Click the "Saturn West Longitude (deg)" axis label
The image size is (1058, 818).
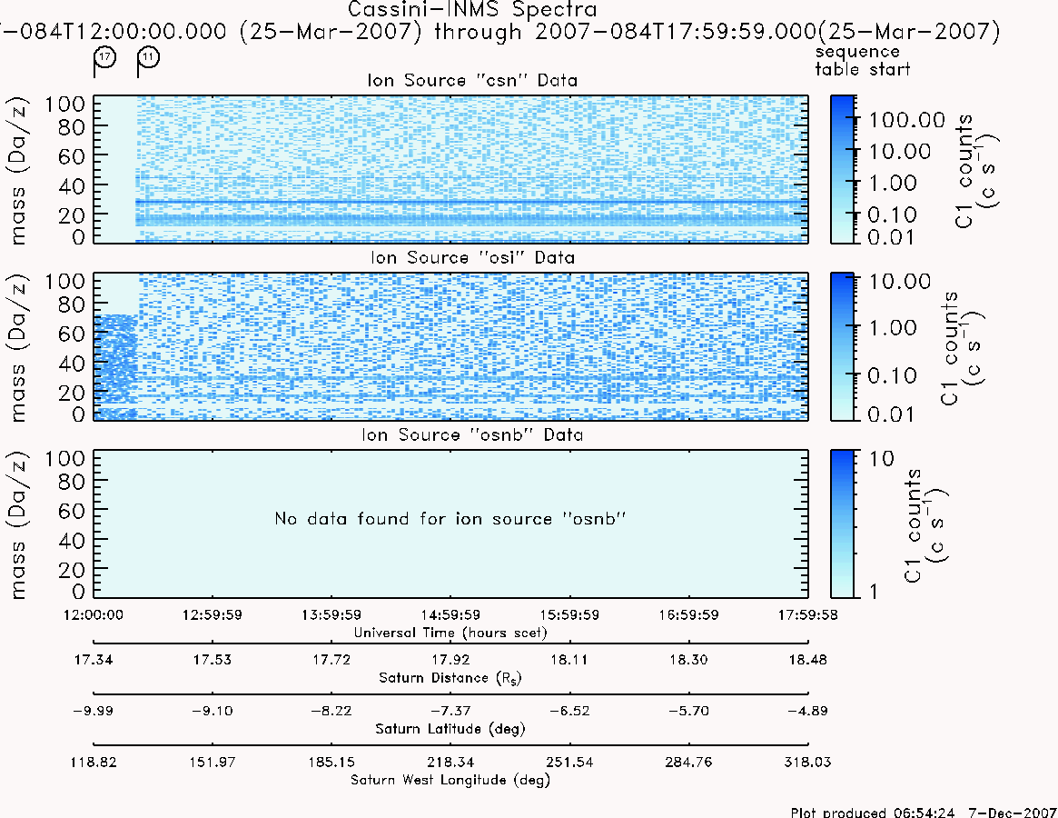tap(450, 780)
